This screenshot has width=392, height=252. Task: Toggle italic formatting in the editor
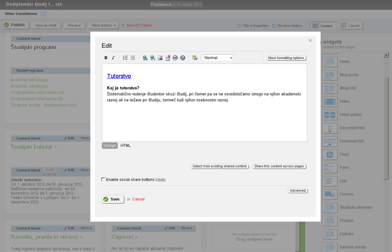pyautogui.click(x=113, y=58)
